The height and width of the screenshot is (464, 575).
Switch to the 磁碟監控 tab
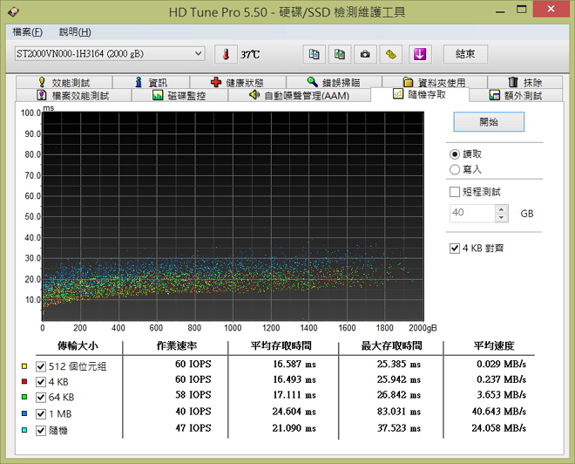tap(179, 95)
